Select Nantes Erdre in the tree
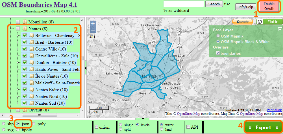Image resolution: width=283 pixels, height=134 pixels. [51, 90]
